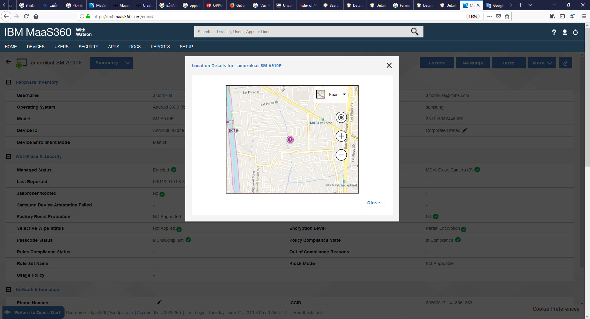Viewport: 590px width, 319px height.
Task: Click the back arrow beside device name
Action: click(x=9, y=62)
